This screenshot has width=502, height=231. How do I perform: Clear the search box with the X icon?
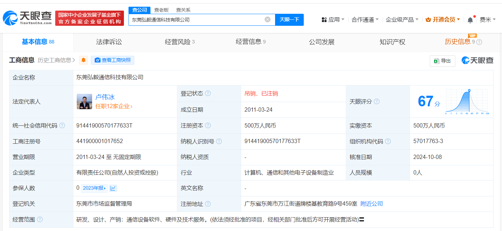point(268,19)
